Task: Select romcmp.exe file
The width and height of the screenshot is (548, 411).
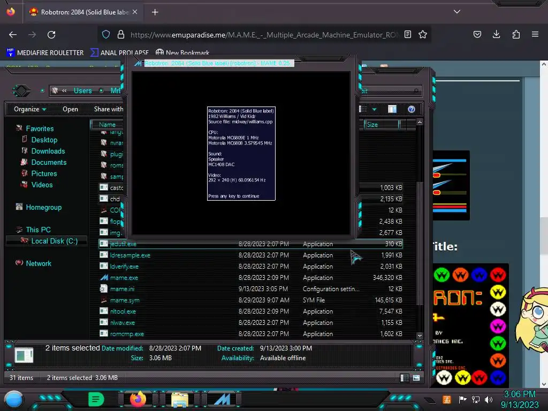Action: [126, 334]
